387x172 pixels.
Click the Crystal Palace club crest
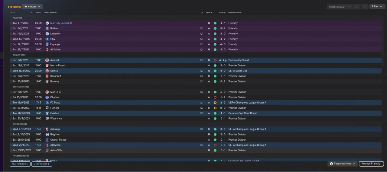pyautogui.click(x=47, y=140)
